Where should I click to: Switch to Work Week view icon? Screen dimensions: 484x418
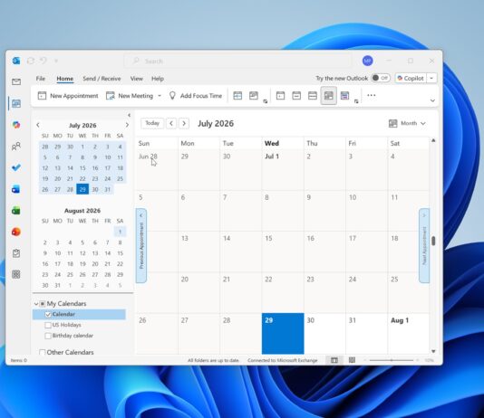296,96
